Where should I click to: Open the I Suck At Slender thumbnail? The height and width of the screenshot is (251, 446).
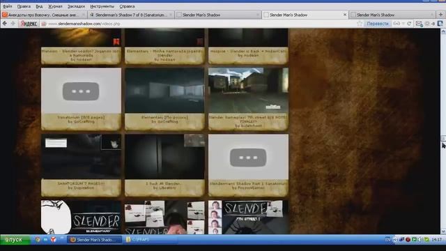pyautogui.click(x=164, y=157)
